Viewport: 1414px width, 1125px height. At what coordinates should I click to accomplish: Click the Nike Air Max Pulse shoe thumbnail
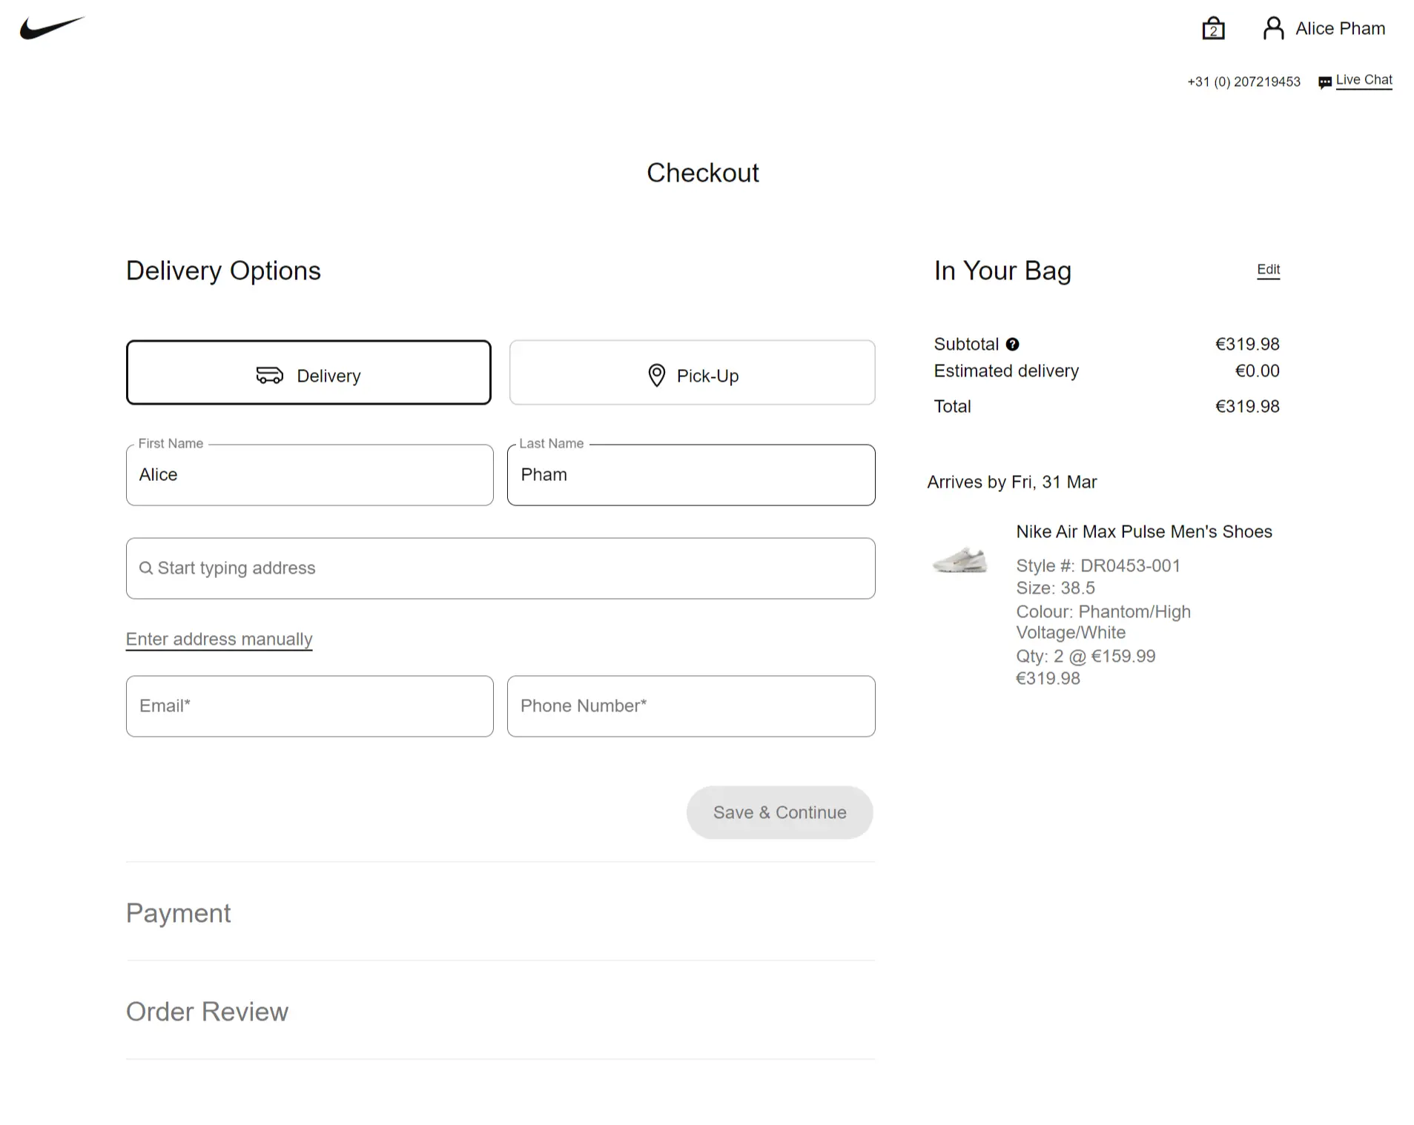point(959,560)
